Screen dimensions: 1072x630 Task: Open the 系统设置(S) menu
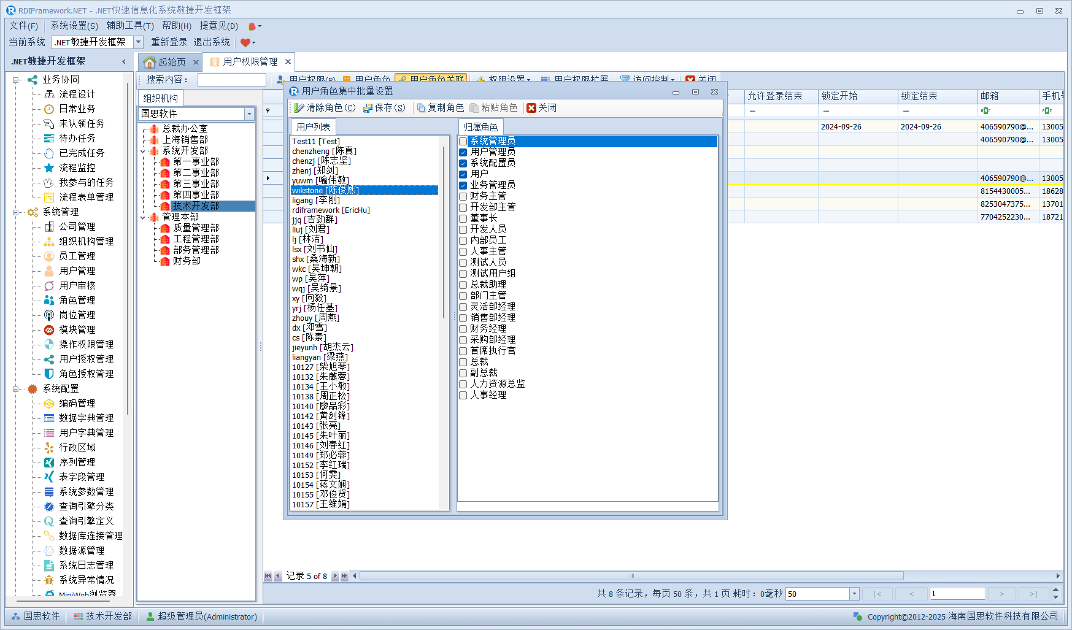[x=74, y=26]
